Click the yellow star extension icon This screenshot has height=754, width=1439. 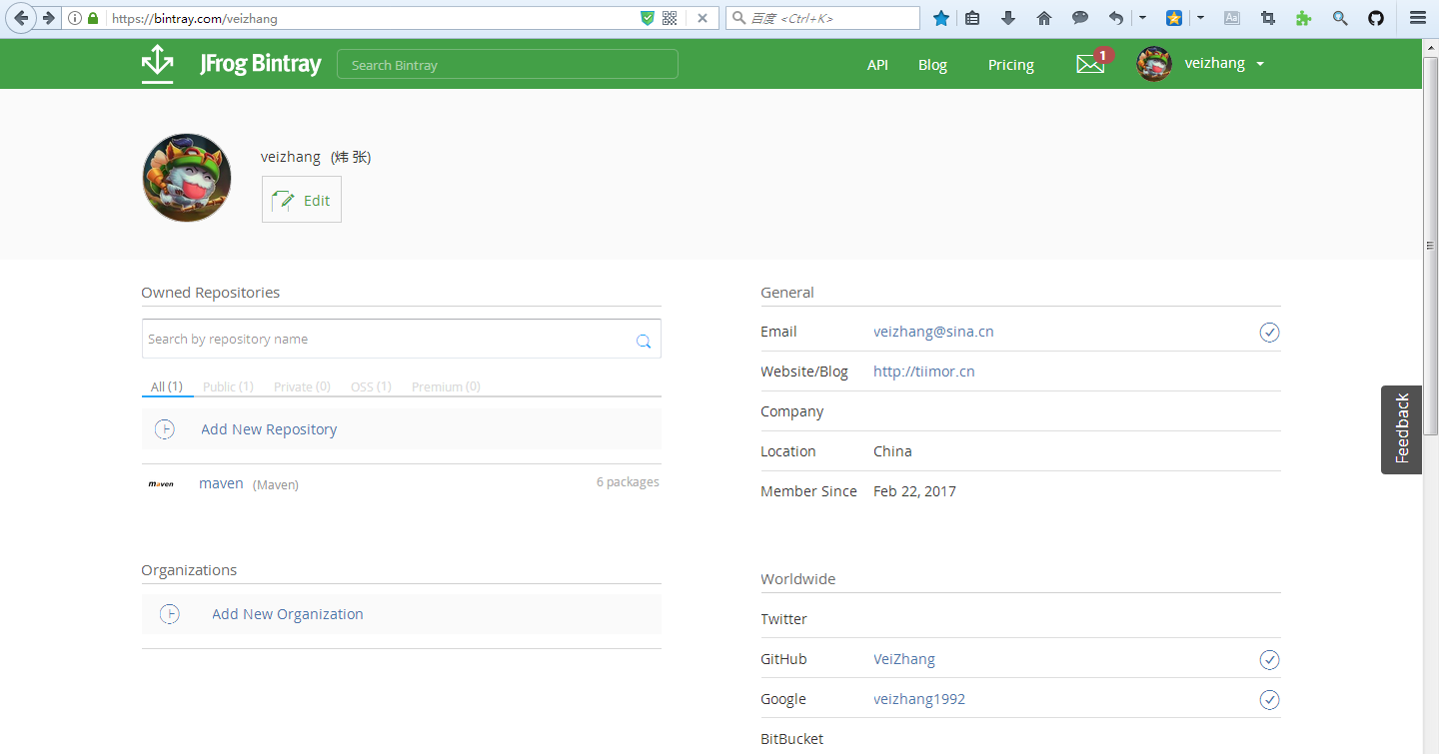(1175, 18)
